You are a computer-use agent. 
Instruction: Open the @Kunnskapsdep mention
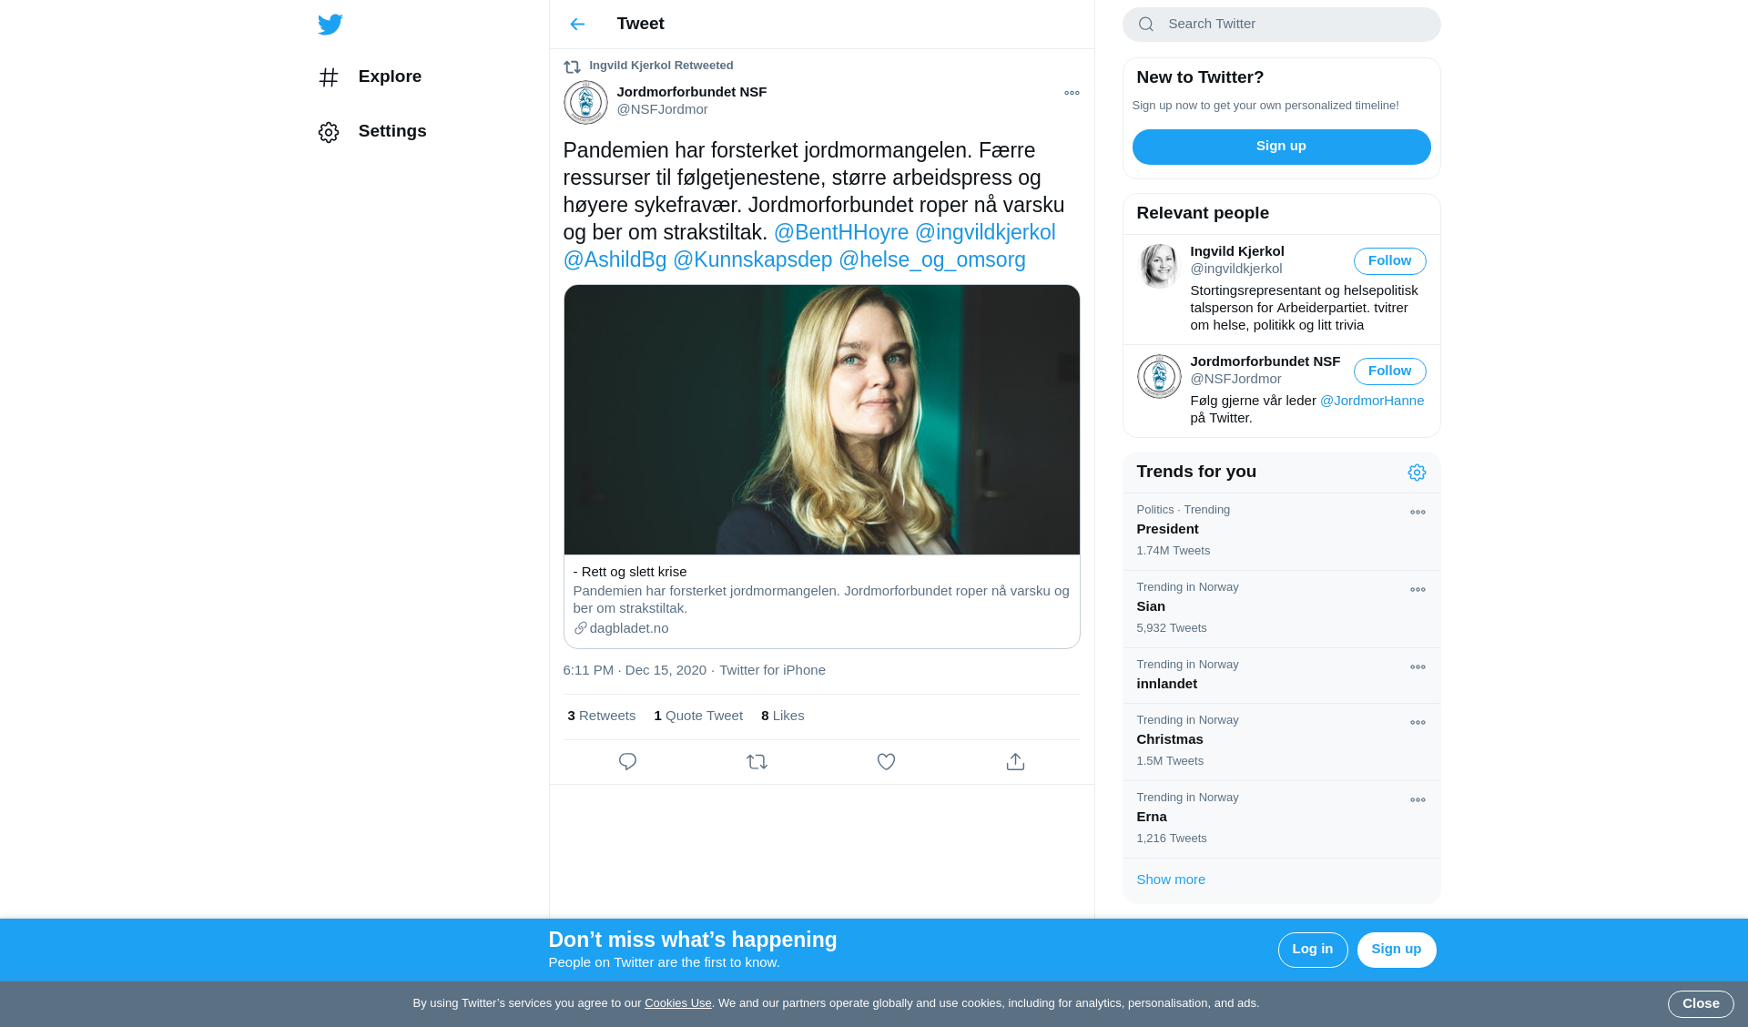[752, 260]
